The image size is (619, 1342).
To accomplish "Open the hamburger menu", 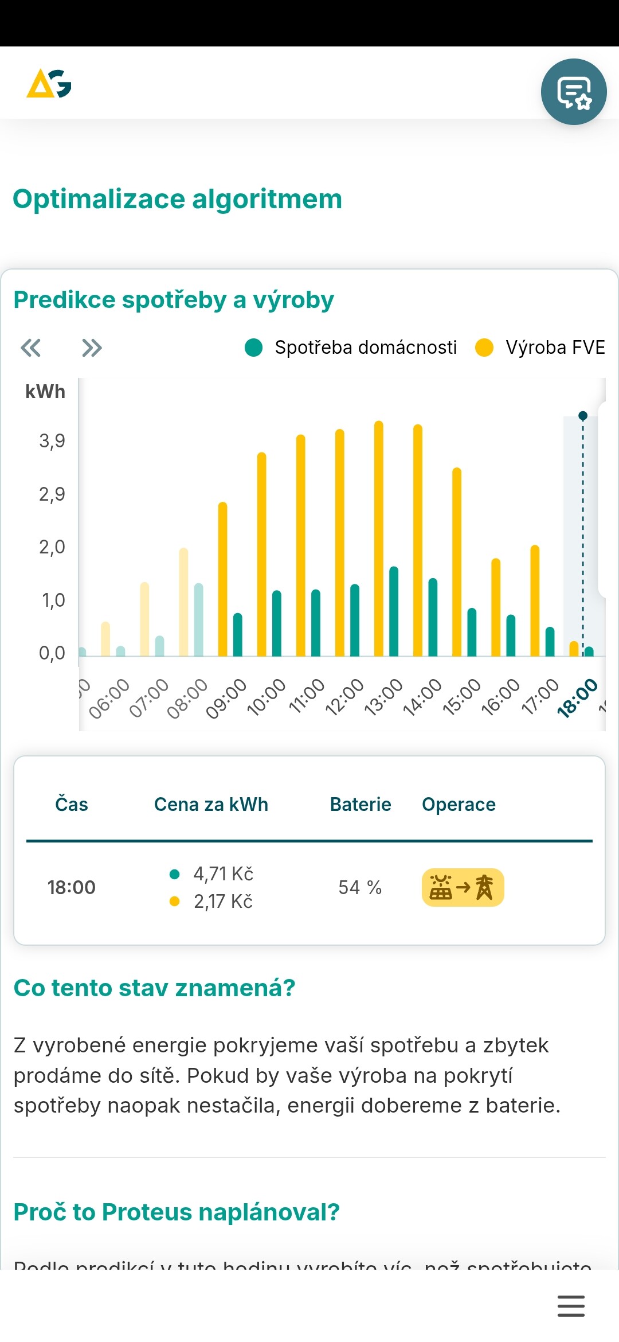I will click(x=571, y=1306).
